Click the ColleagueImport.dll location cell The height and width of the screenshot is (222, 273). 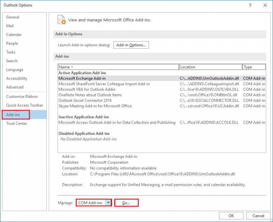pos(209,84)
